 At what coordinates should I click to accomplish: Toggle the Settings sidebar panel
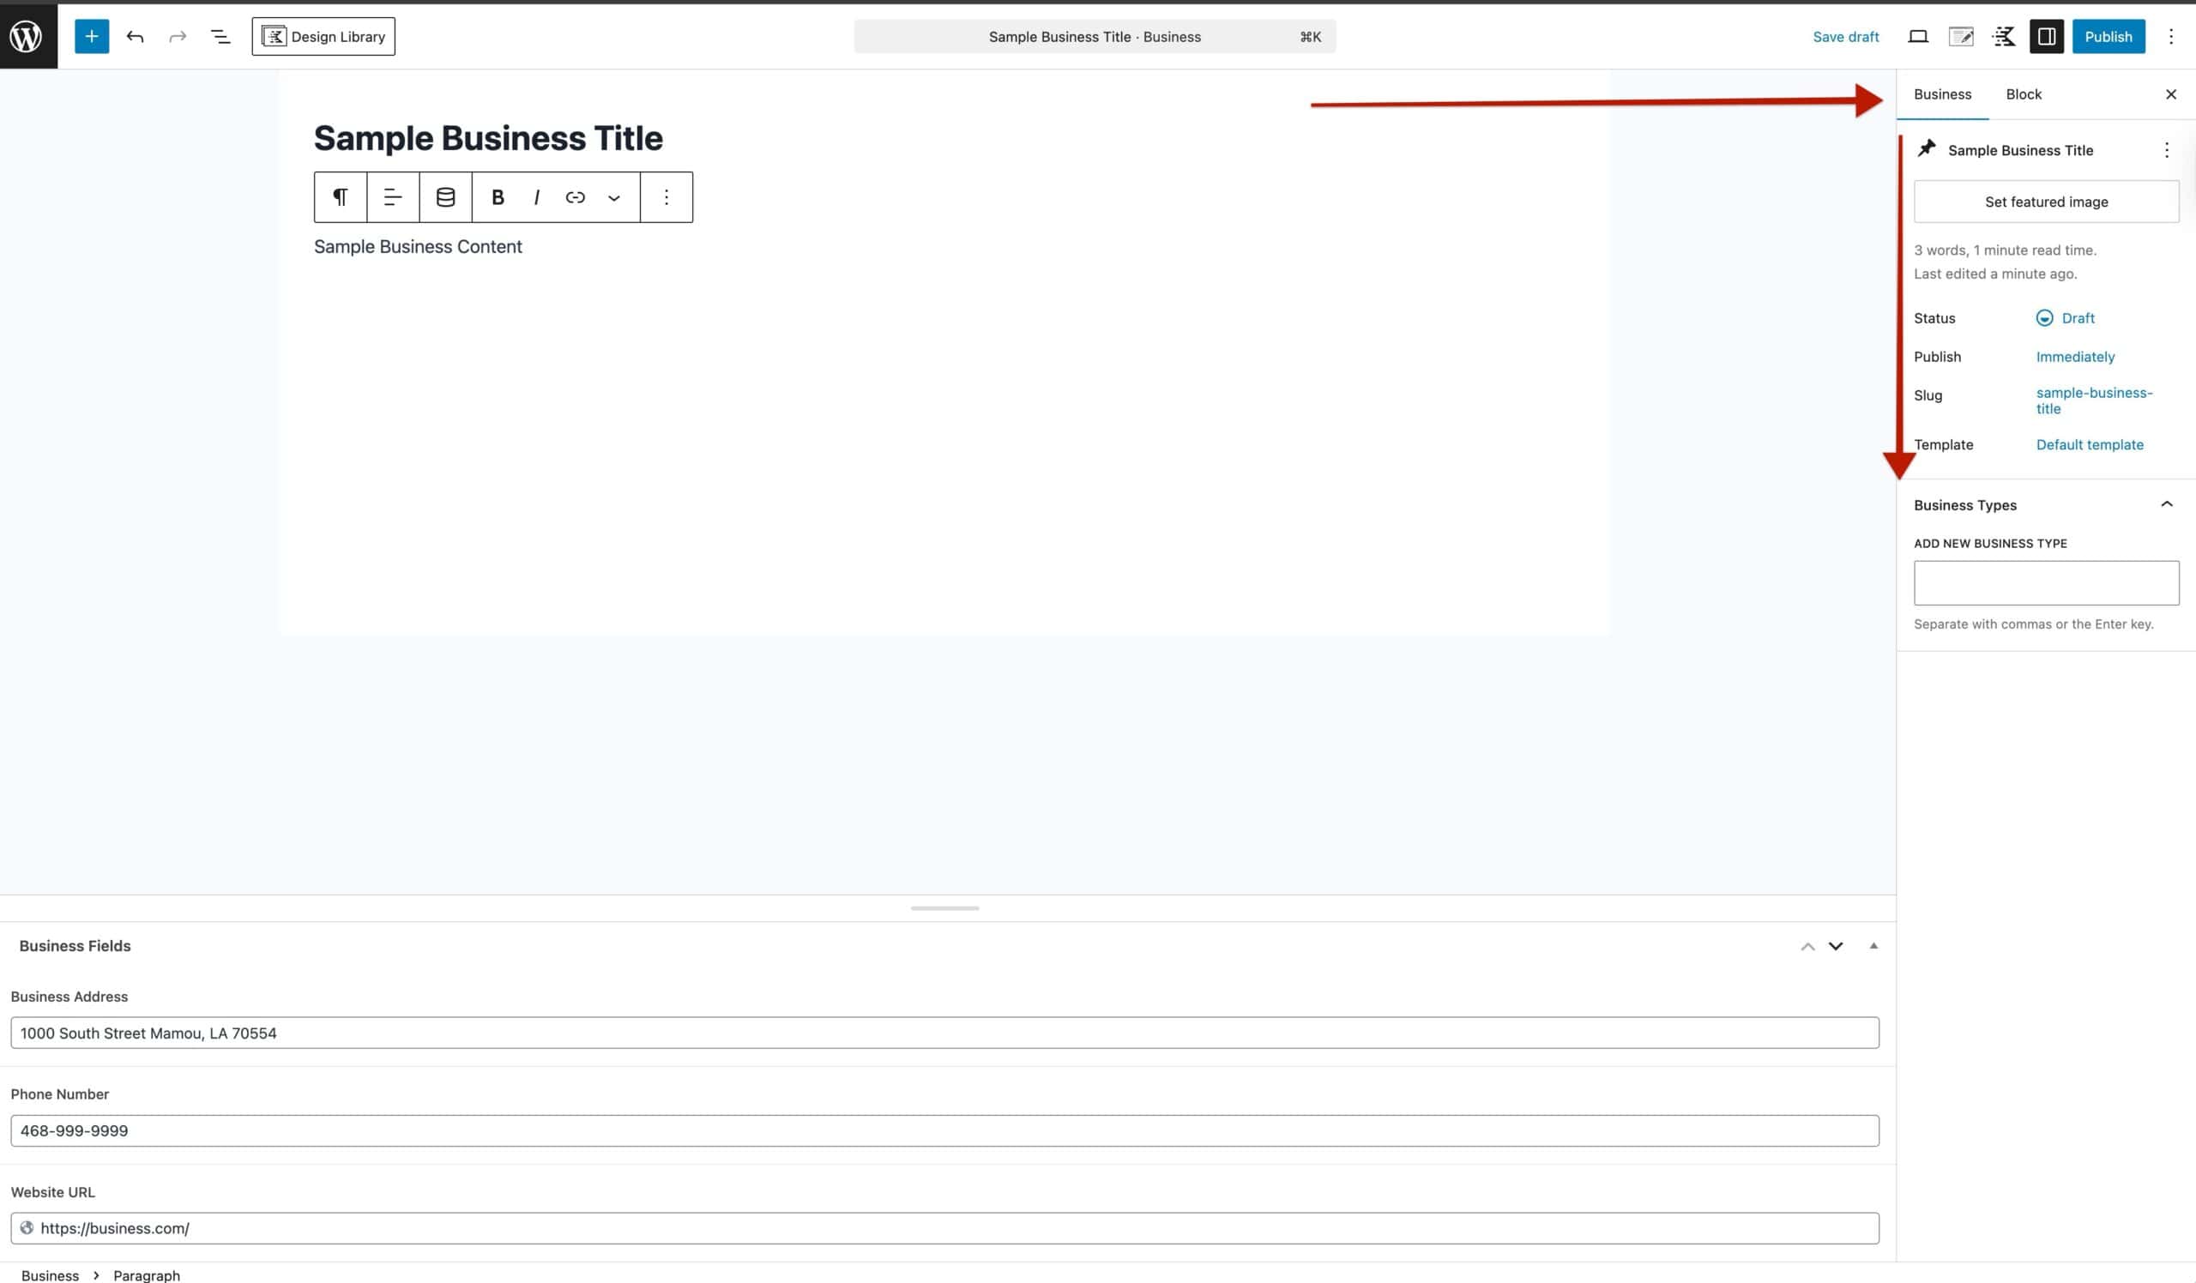[x=2046, y=36]
